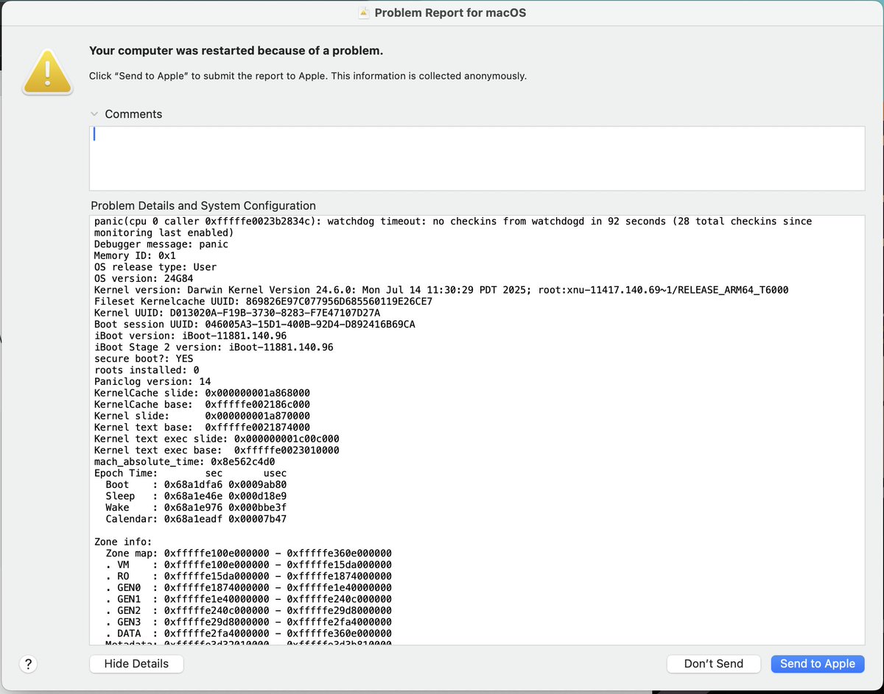Click the '. GEN1' zone row
Screen dimensions: 884x694
tap(248, 599)
